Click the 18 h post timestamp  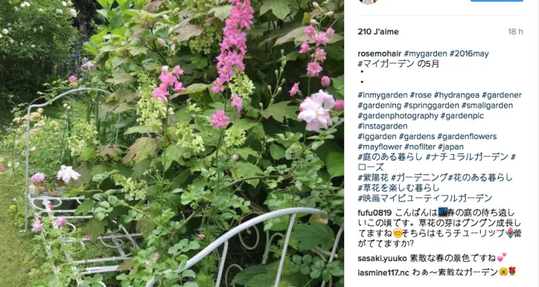pyautogui.click(x=515, y=32)
